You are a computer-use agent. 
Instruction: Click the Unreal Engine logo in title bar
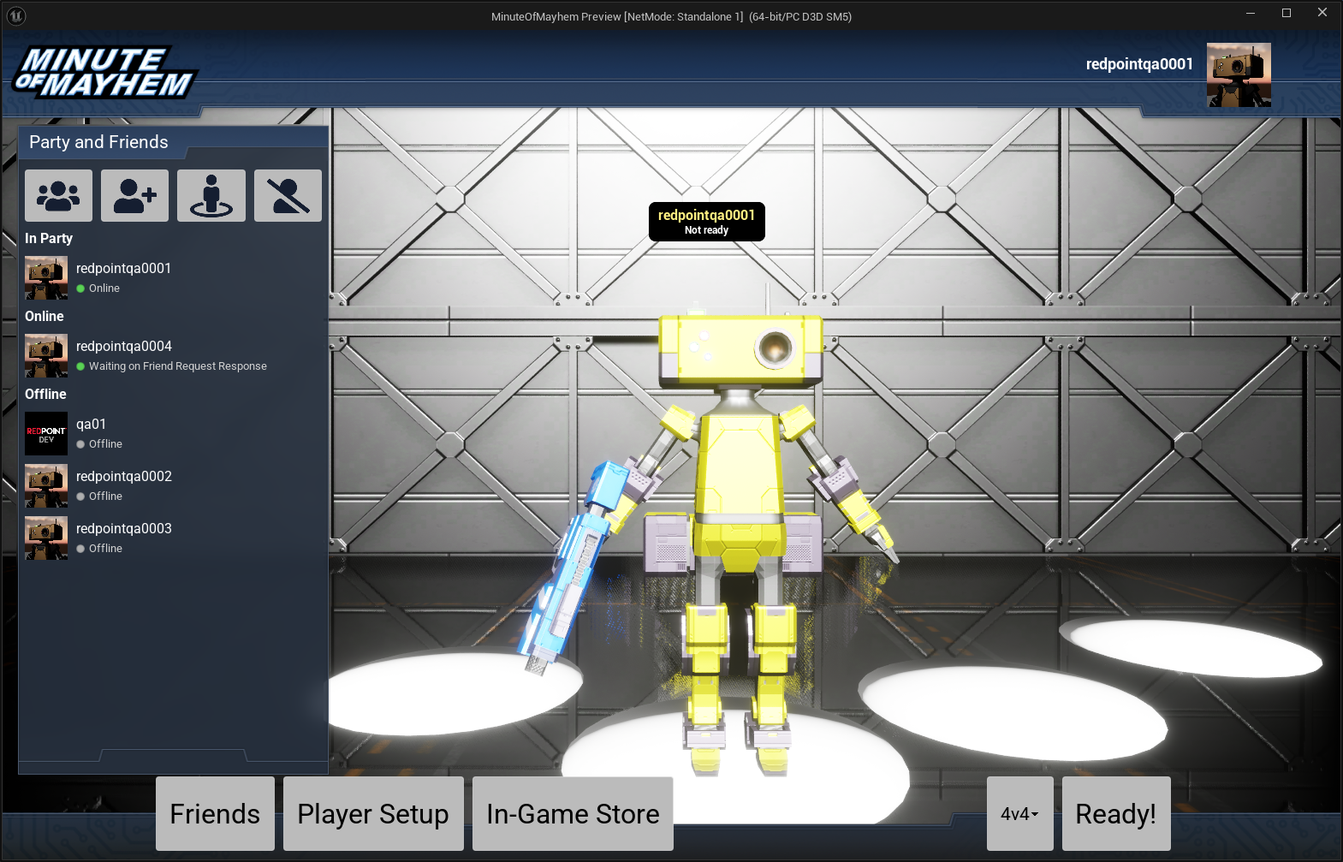click(16, 15)
